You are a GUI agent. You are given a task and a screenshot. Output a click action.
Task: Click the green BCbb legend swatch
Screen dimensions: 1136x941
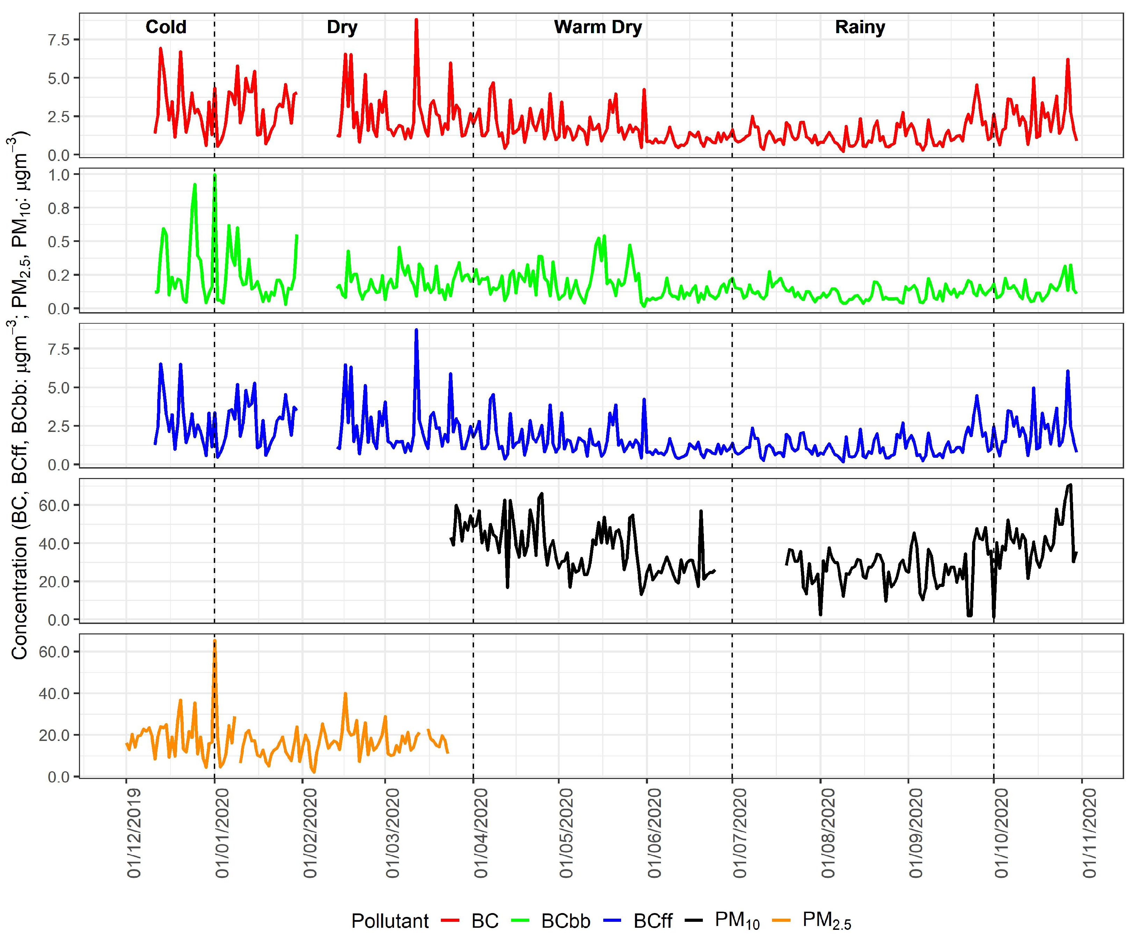[x=520, y=920]
